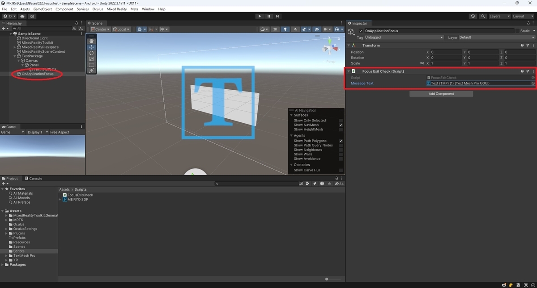Open the object picker for Message Text

[533, 83]
